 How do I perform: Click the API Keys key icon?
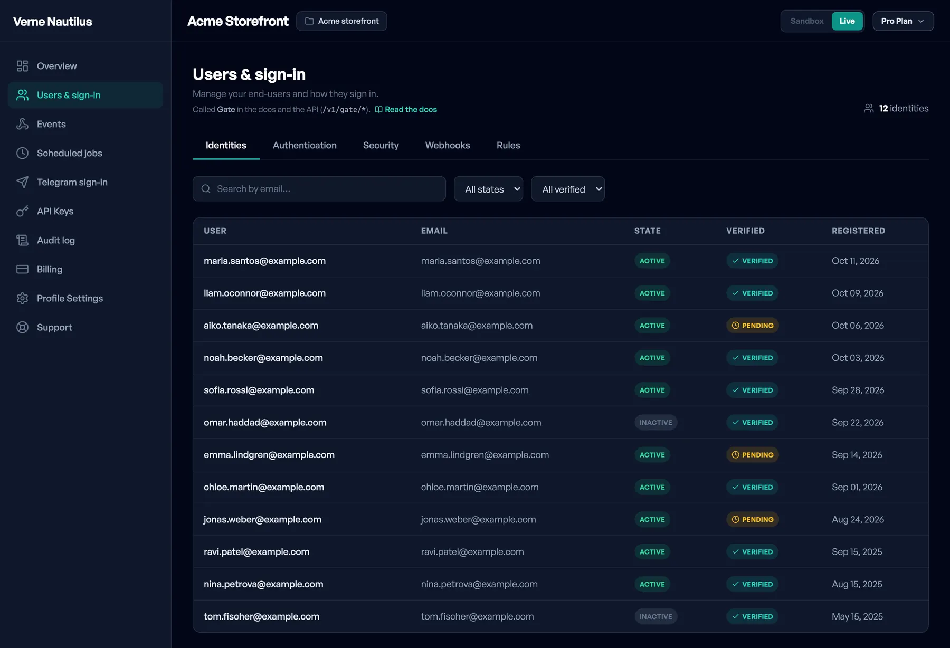[22, 211]
